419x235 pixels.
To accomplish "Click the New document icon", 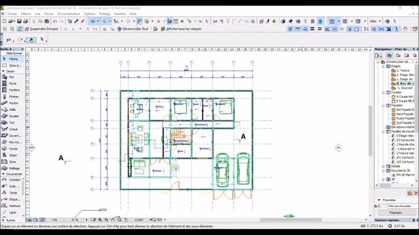I will tap(5, 21).
